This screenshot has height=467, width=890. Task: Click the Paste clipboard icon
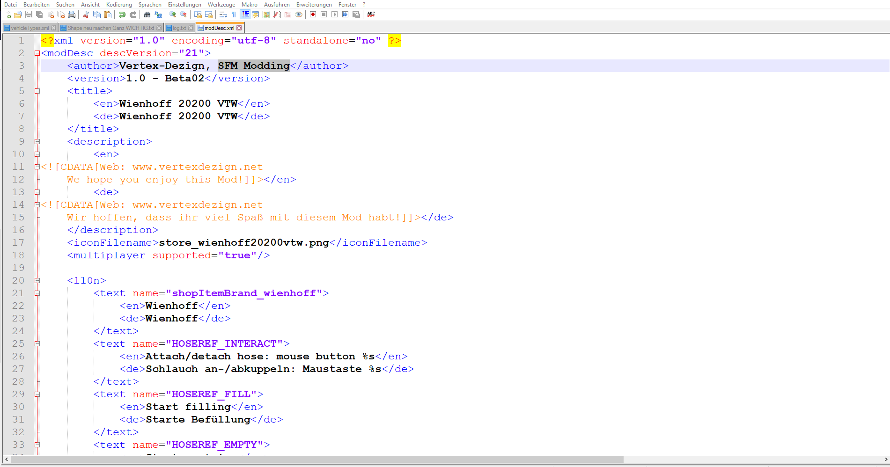point(108,15)
